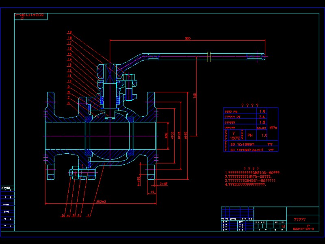Click the MPa units cell in table

click(x=273, y=128)
